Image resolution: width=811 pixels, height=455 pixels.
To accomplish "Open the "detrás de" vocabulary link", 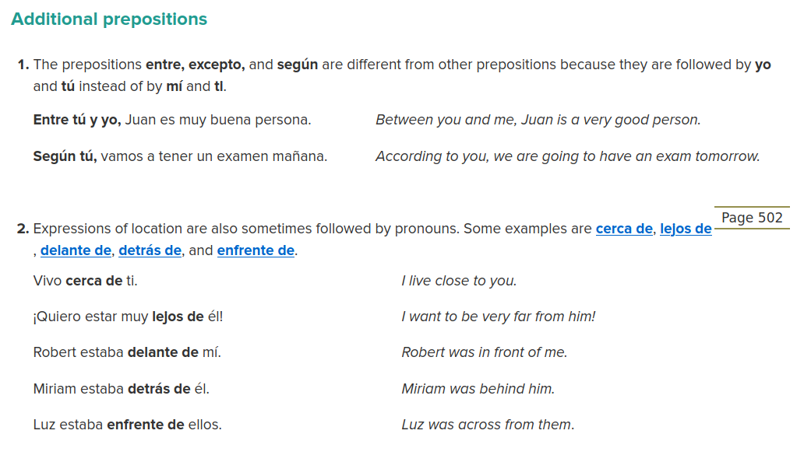I will tap(150, 250).
